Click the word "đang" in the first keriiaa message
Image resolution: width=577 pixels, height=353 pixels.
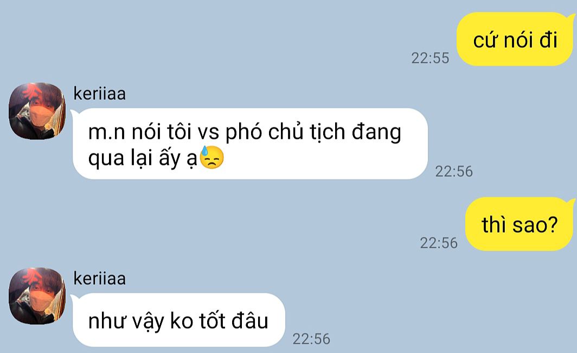pos(376,132)
